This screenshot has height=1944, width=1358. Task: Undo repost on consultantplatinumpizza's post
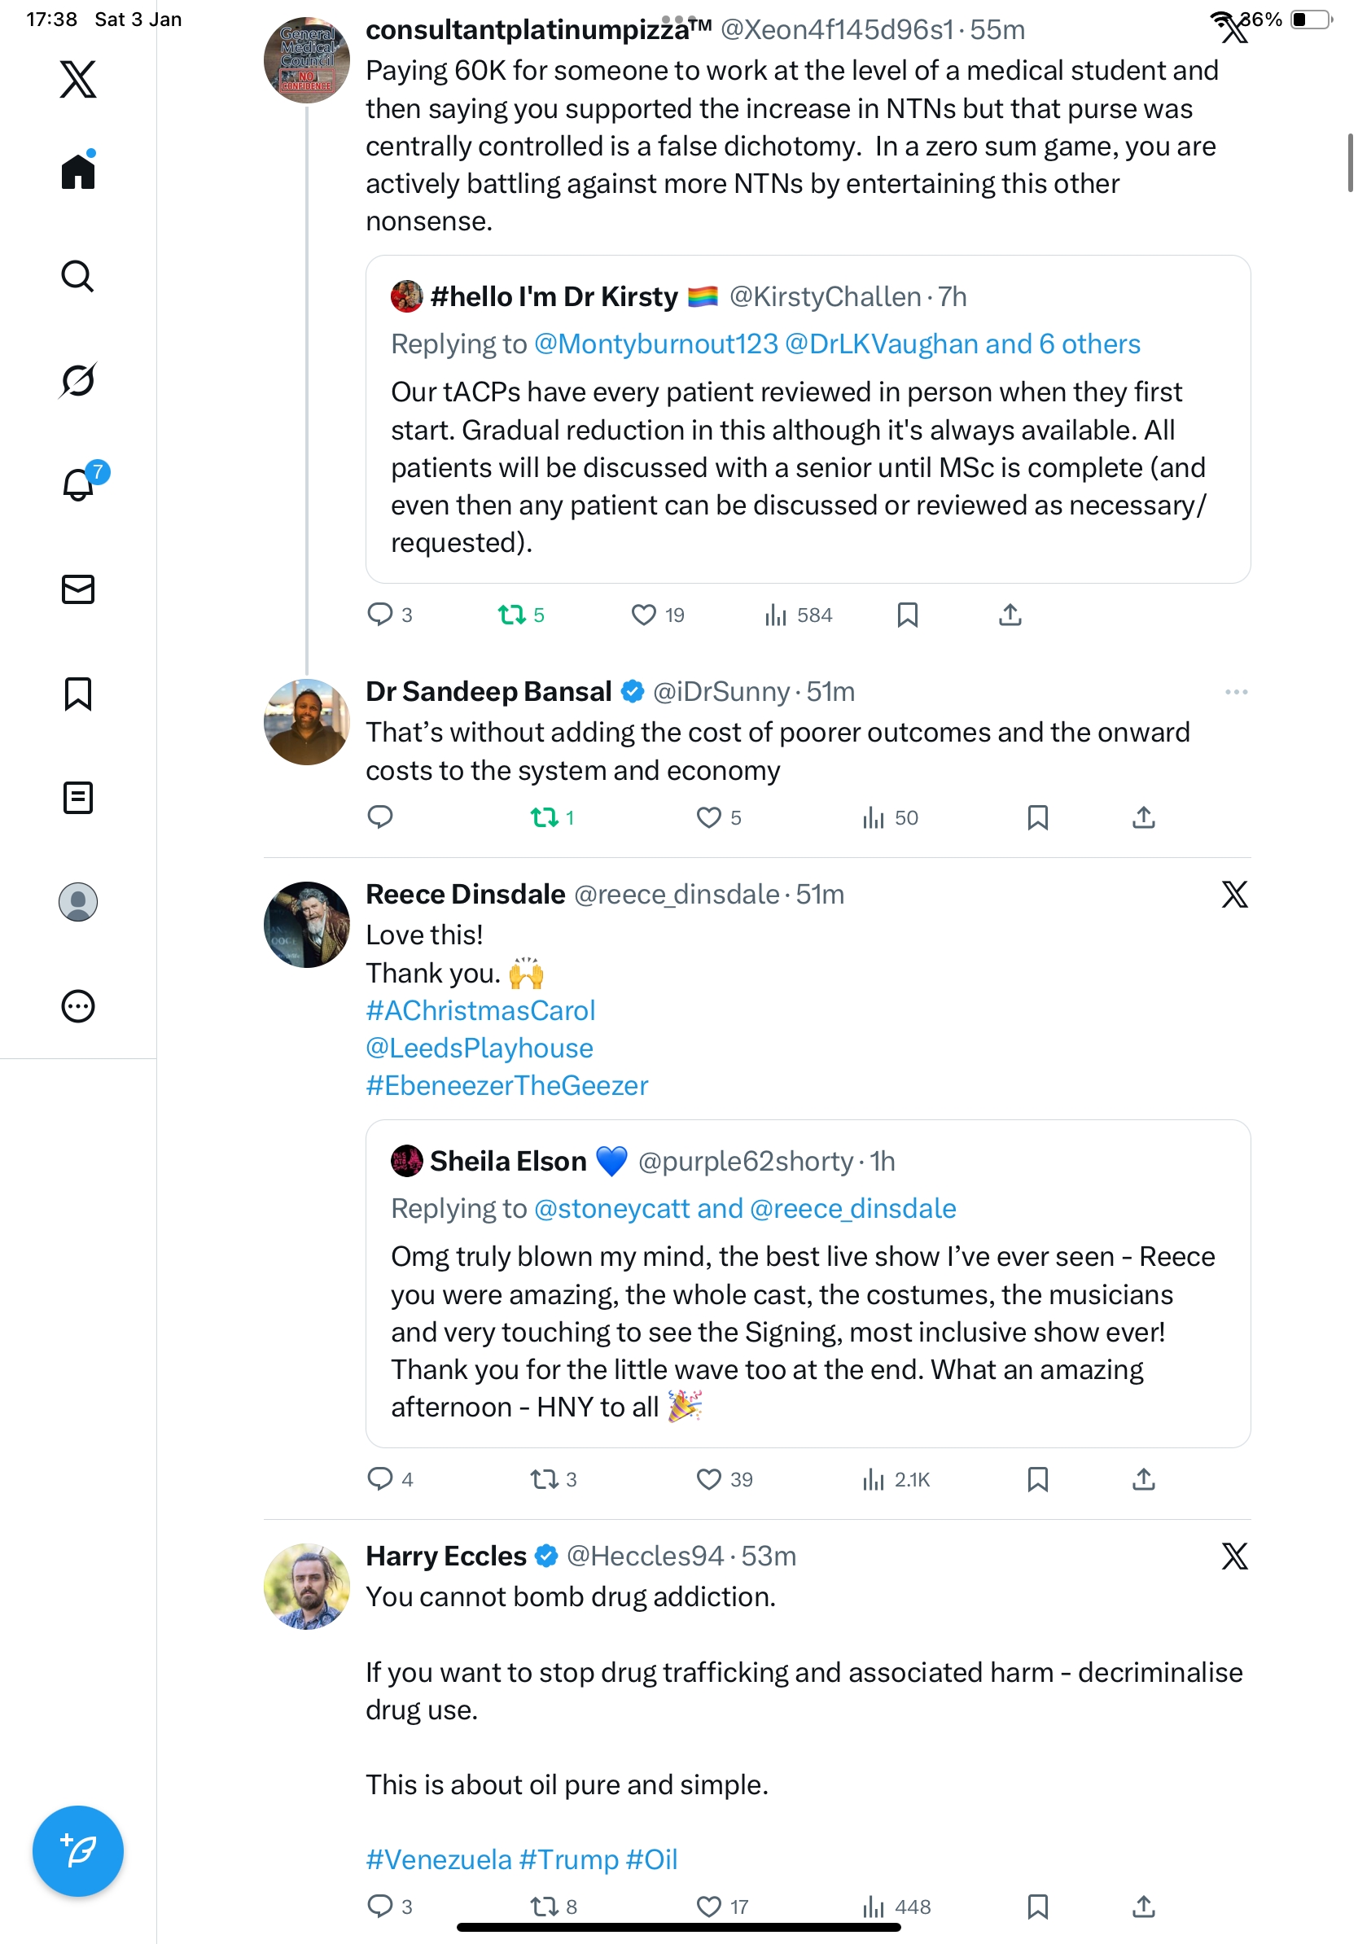[521, 615]
